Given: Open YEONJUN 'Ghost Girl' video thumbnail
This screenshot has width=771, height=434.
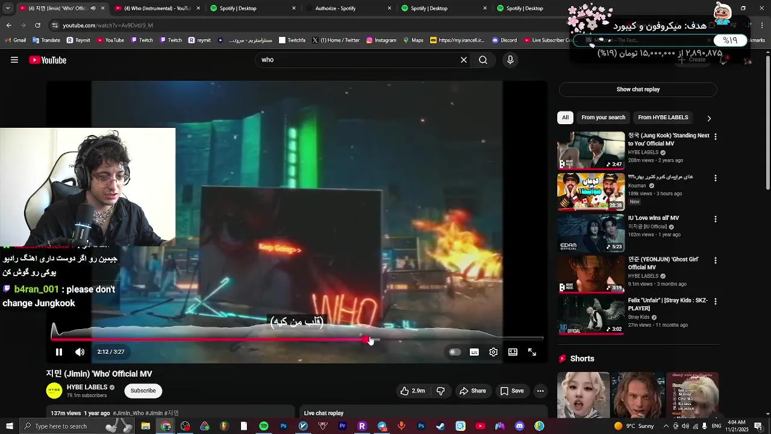Looking at the screenshot, I should (591, 274).
